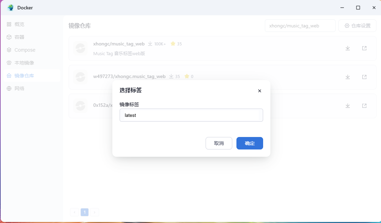Click the Docker app logo icon
The image size is (381, 223).
click(10, 8)
